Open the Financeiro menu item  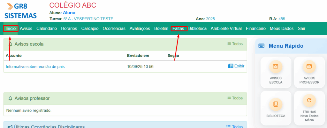(255, 29)
